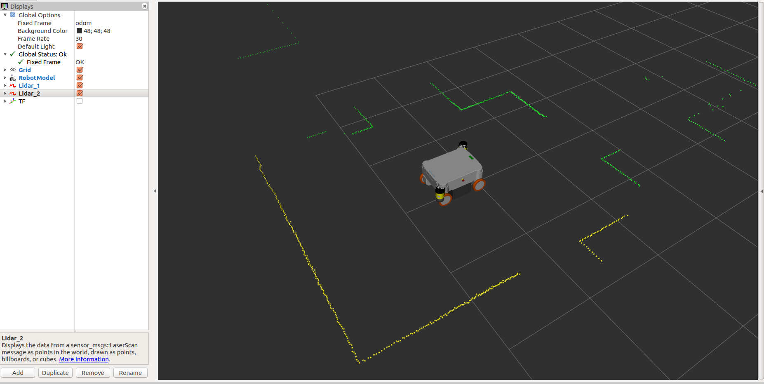Click the Default Light property label
Viewport: 764px width, 384px height.
36,46
